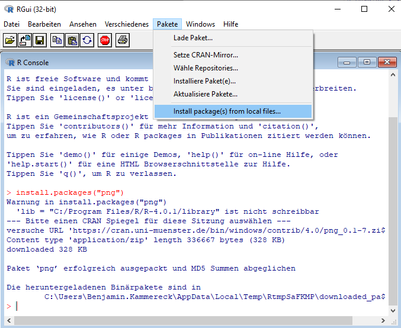Maximize the R Console child window
Screen dimensions: 401x328
[x=367, y=62]
